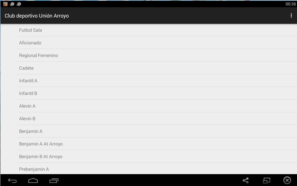
Task: Tap the Android back arrow
Action: tap(12, 181)
